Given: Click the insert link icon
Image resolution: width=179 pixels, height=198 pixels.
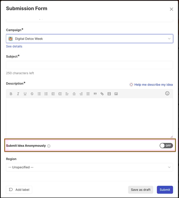Looking at the screenshot, I should pos(102,94).
